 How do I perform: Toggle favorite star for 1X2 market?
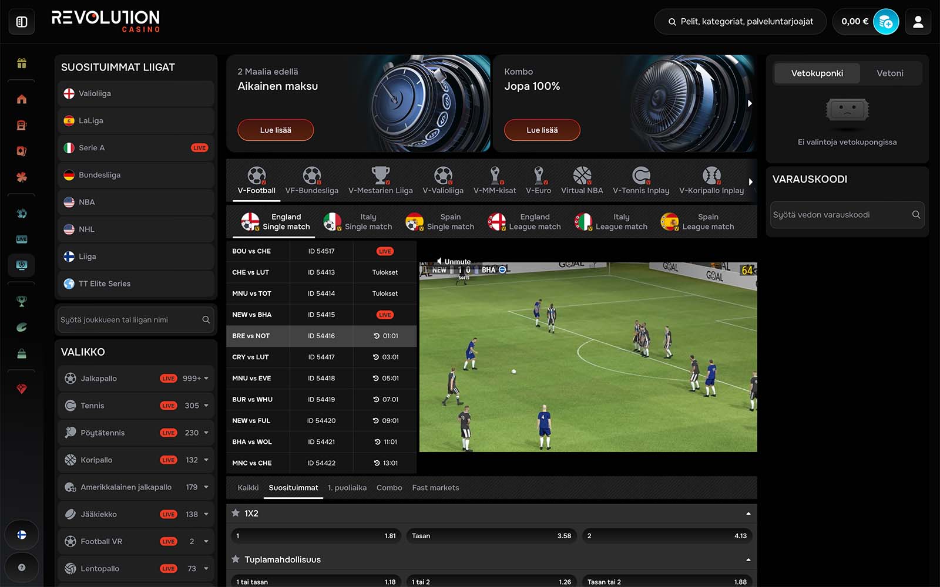pos(236,513)
